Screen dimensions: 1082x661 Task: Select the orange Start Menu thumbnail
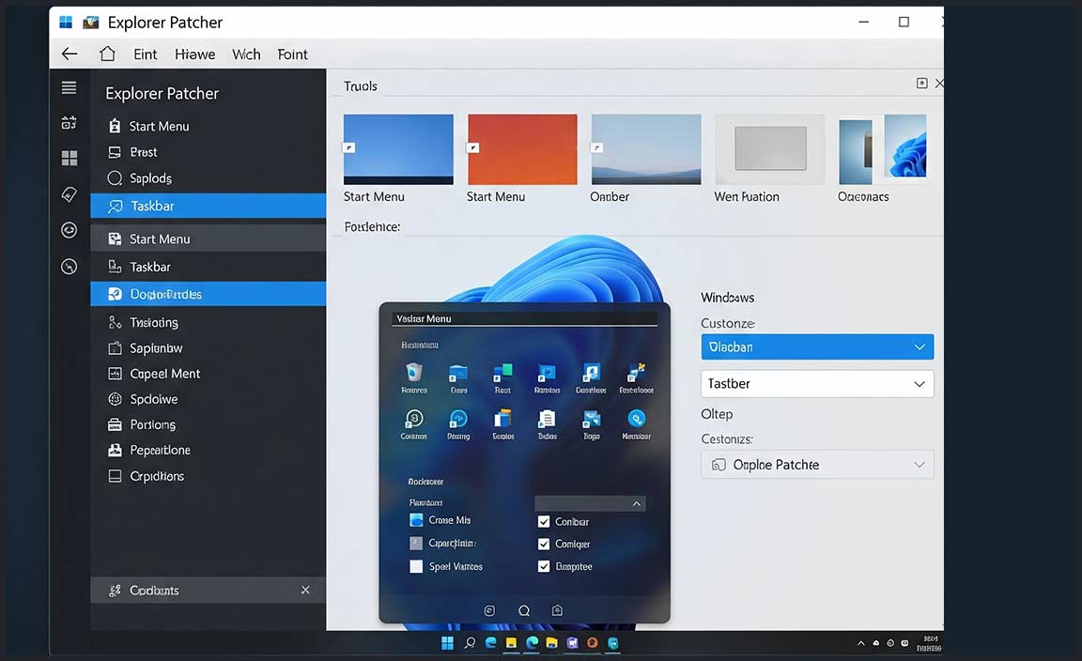click(x=522, y=149)
